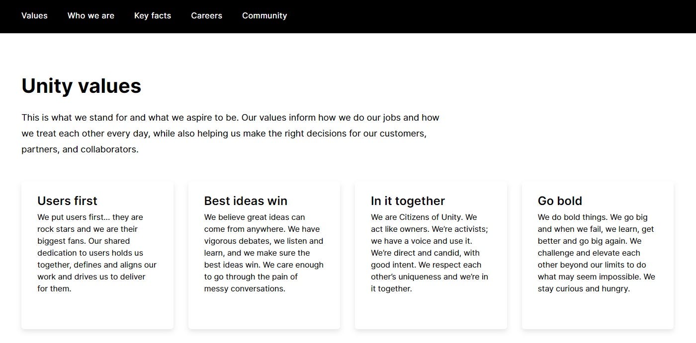Open the Values navigation item
This screenshot has height=343, width=696.
[x=34, y=16]
